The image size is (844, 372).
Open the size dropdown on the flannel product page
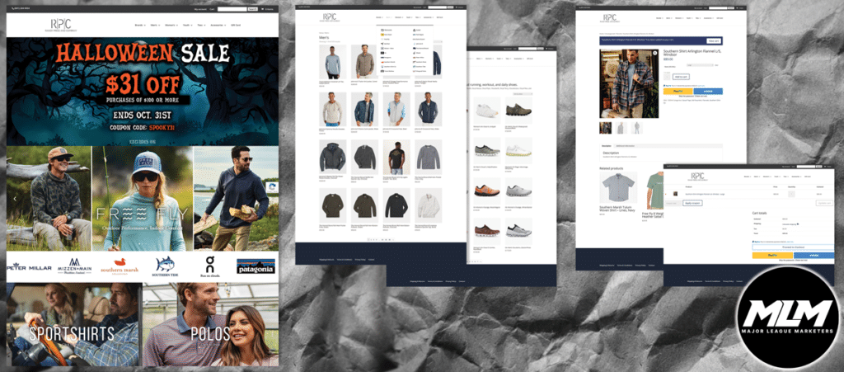coord(701,66)
